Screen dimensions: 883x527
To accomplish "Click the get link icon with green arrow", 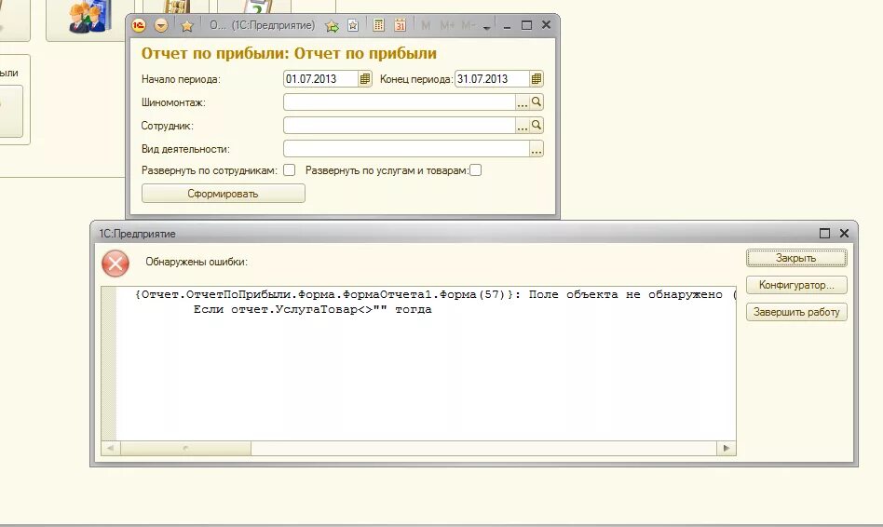I will tap(333, 26).
